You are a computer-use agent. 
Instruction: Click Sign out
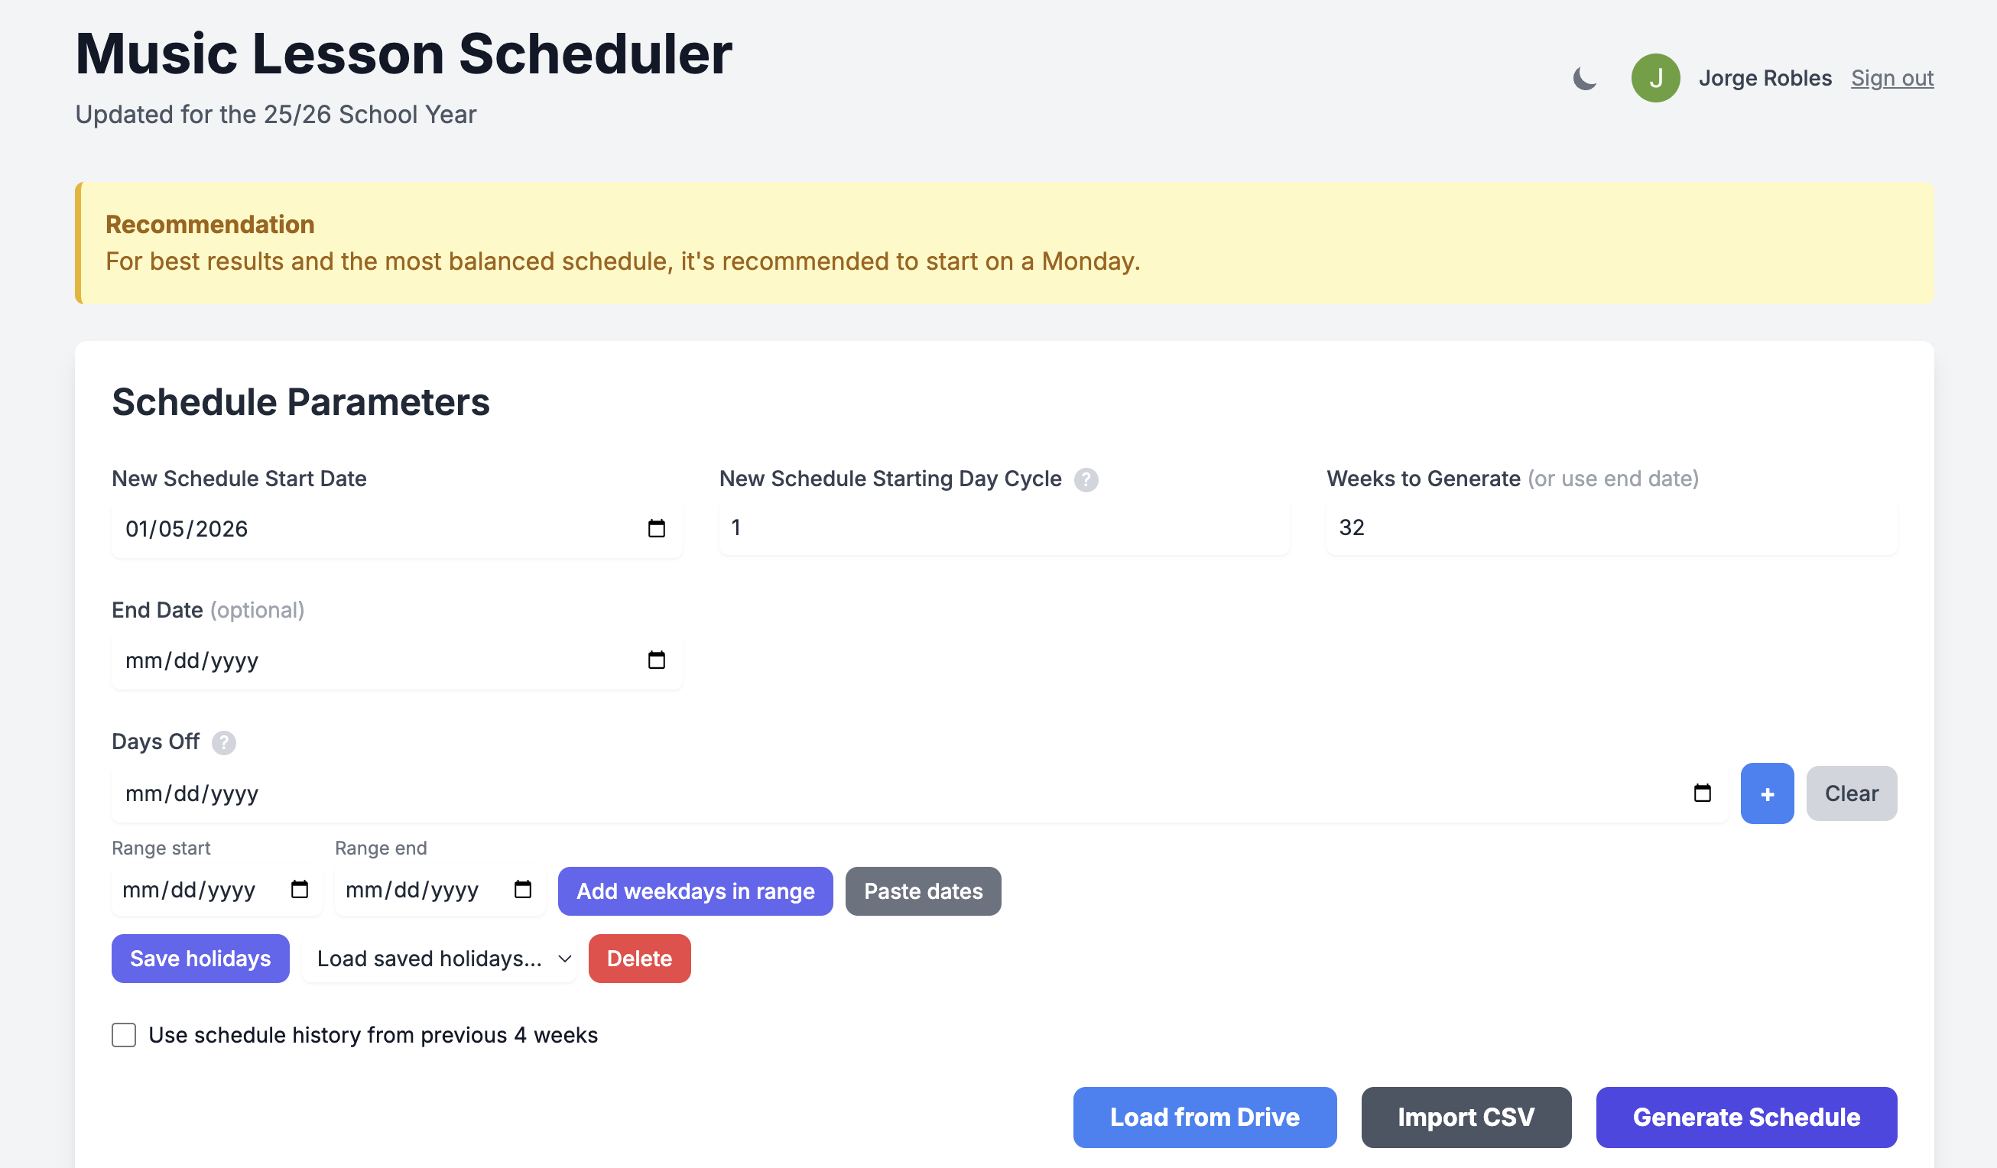pos(1892,78)
